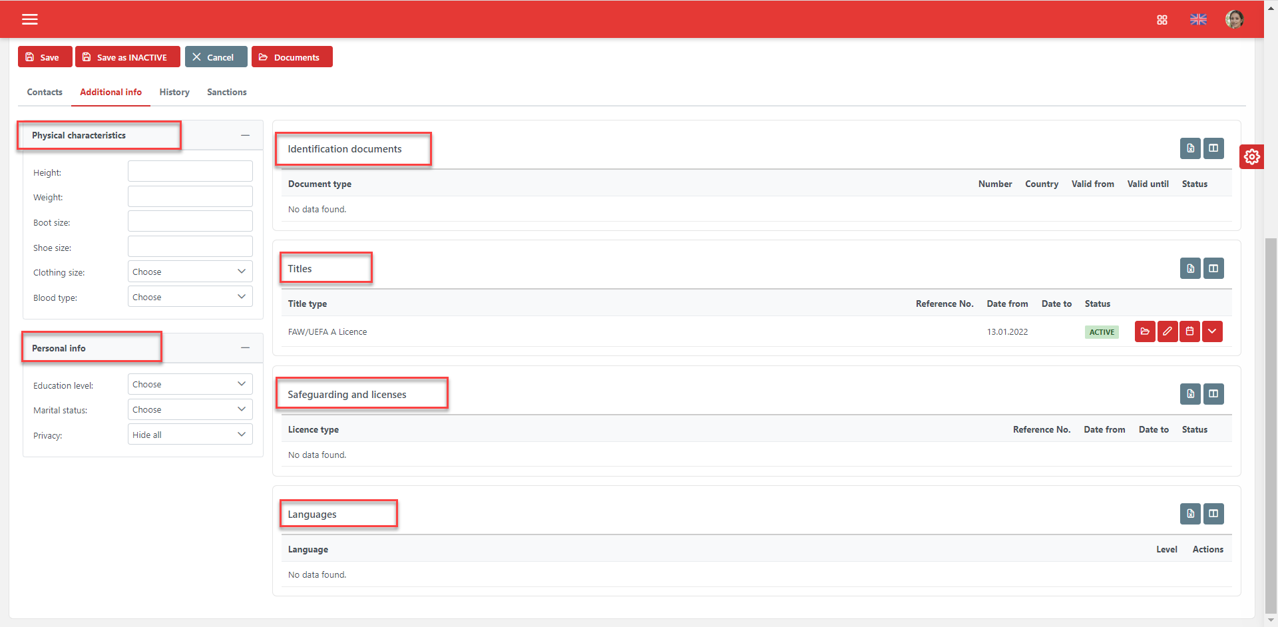Open the hamburger navigation menu
This screenshot has height=627, width=1278.
30,19
